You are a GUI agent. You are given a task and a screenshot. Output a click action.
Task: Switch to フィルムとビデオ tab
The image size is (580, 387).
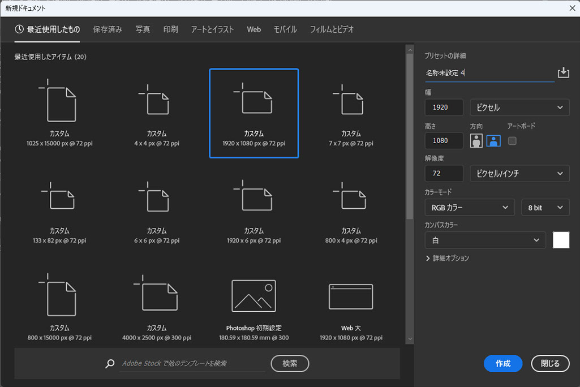pyautogui.click(x=332, y=29)
